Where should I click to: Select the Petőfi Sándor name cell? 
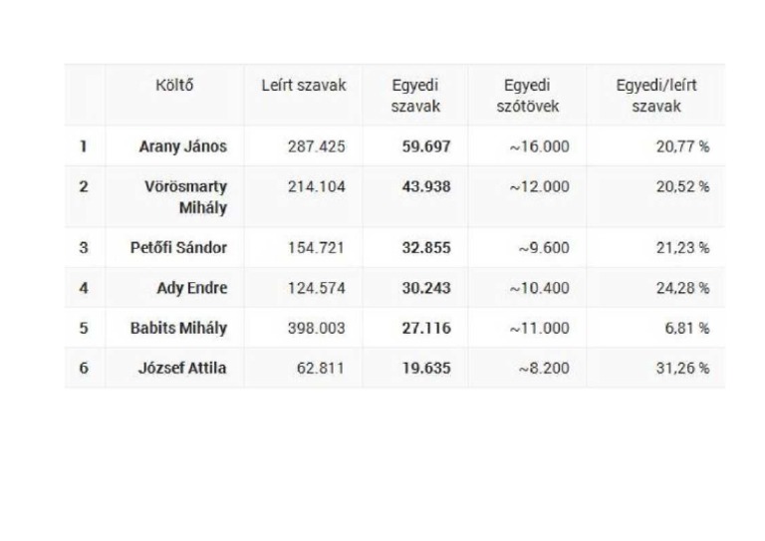179,248
